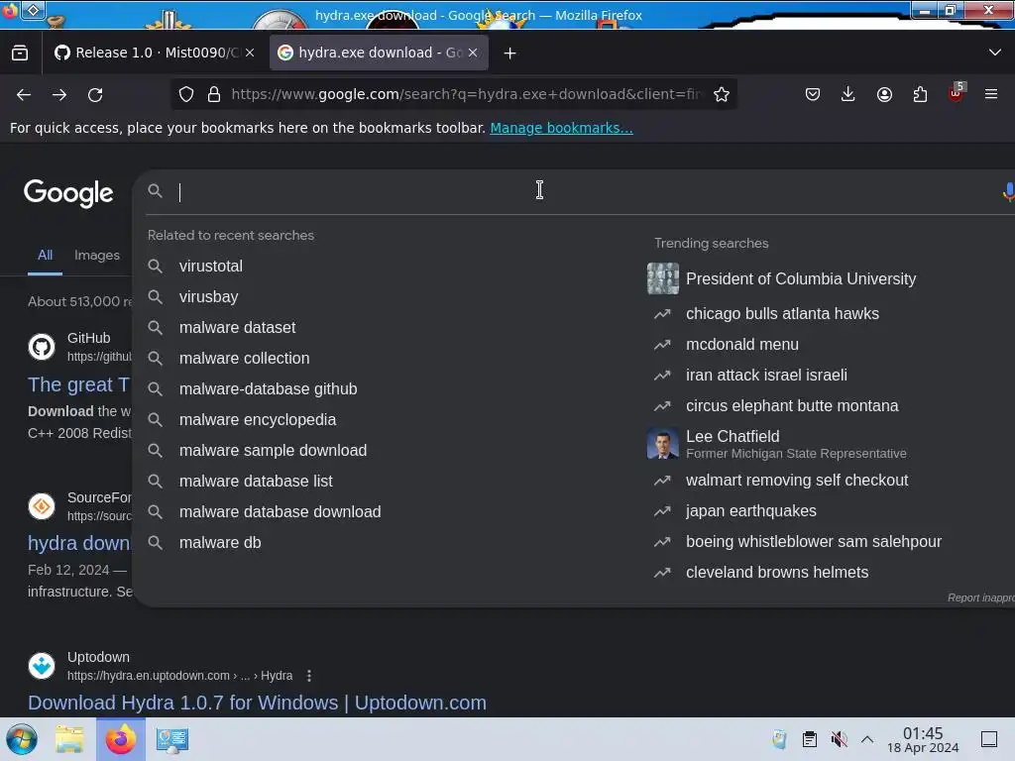This screenshot has width=1015, height=761.
Task: Reload the current page
Action: 95,94
